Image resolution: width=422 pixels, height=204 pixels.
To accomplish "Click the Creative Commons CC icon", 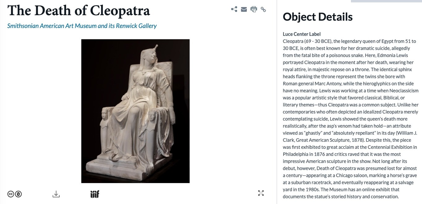I will [11, 194].
